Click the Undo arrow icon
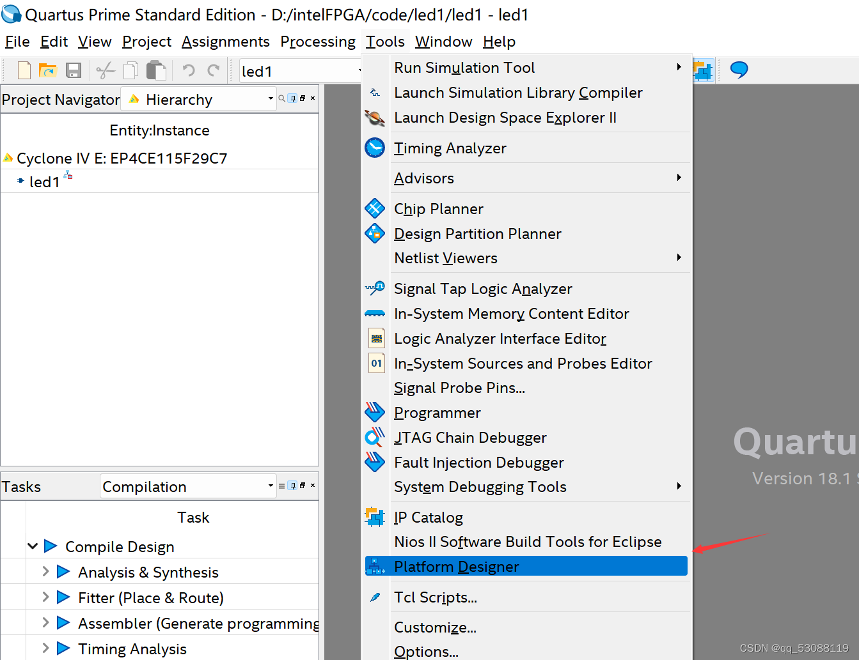This screenshot has height=660, width=859. click(x=188, y=70)
